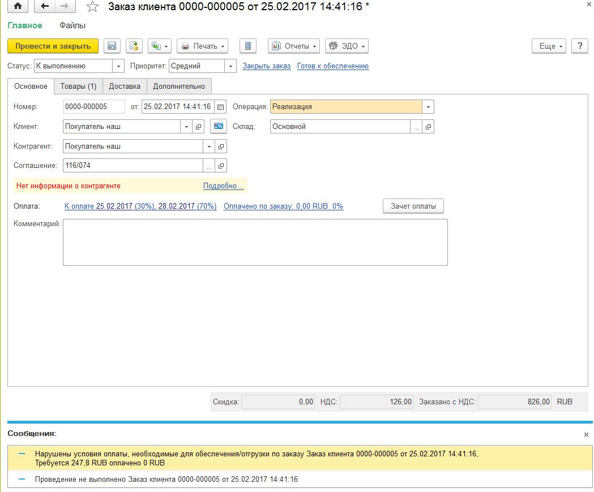The image size is (594, 492).
Task: Open the Доставка tab
Action: point(125,87)
